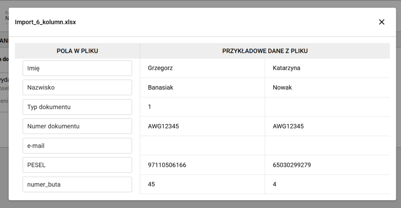This screenshot has width=401, height=208.
Task: Select the Banasiak data cell
Action: [x=161, y=88]
